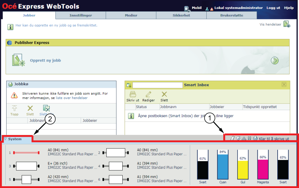This screenshot has width=299, height=188.
Task: Click the Jobbkø panel title
Action: coord(21,84)
